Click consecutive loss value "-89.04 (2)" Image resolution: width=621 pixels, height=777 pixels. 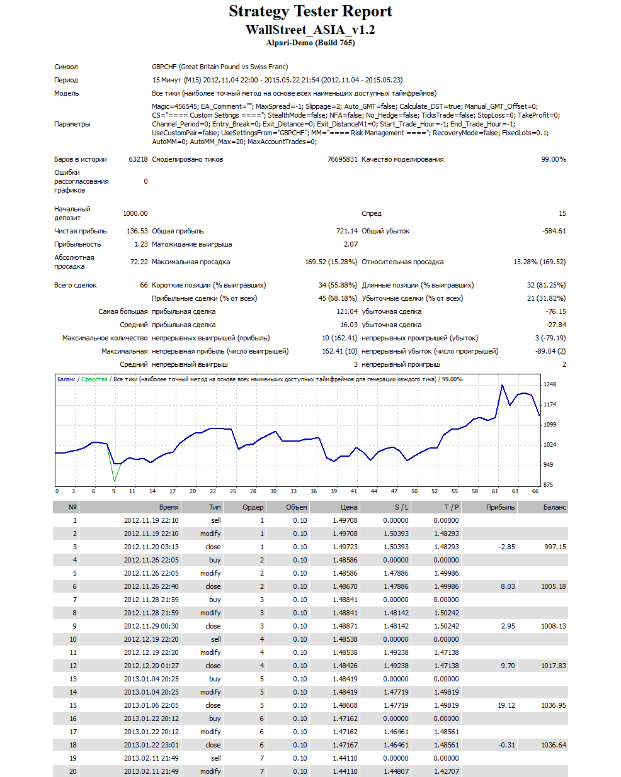[550, 351]
